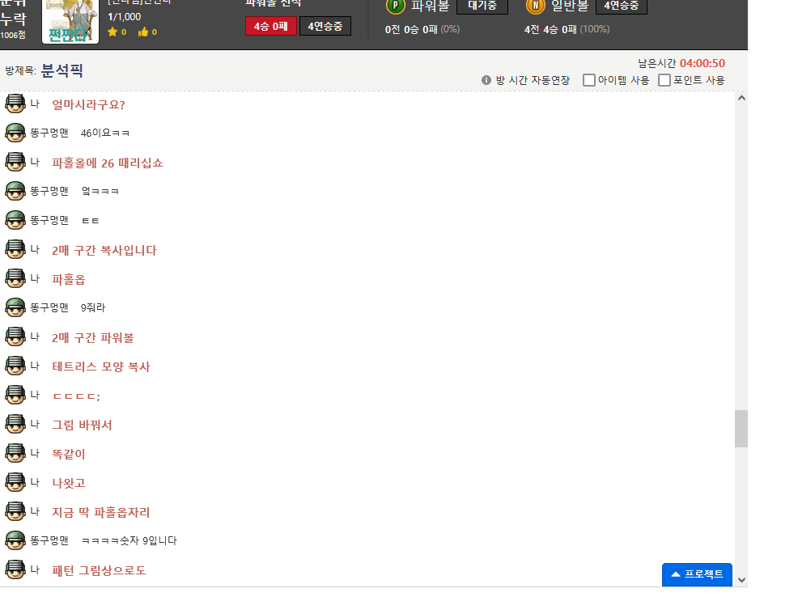Click the avatar beside 46이요ㅋㅋ message
This screenshot has width=798, height=597.
pos(15,133)
